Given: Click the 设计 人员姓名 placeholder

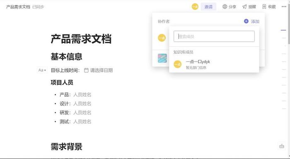Looking at the screenshot, I should coord(82,104).
